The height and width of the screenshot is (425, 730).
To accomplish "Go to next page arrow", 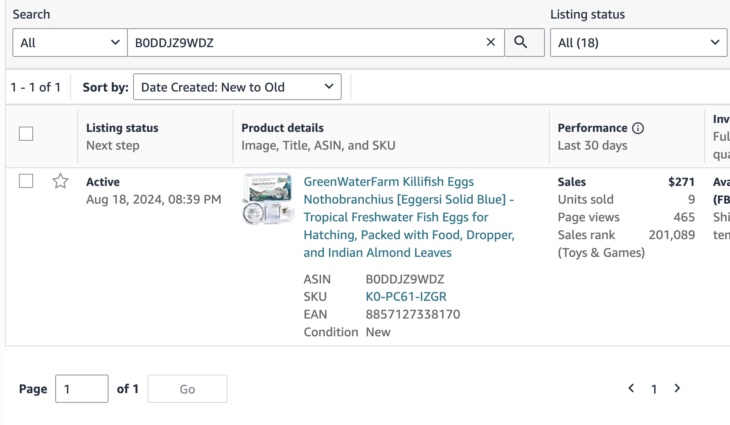I will coord(677,388).
